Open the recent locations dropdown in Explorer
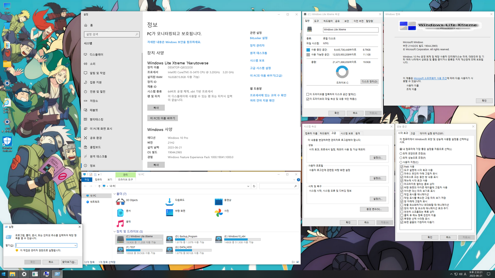The image size is (495, 278). pos(95,186)
